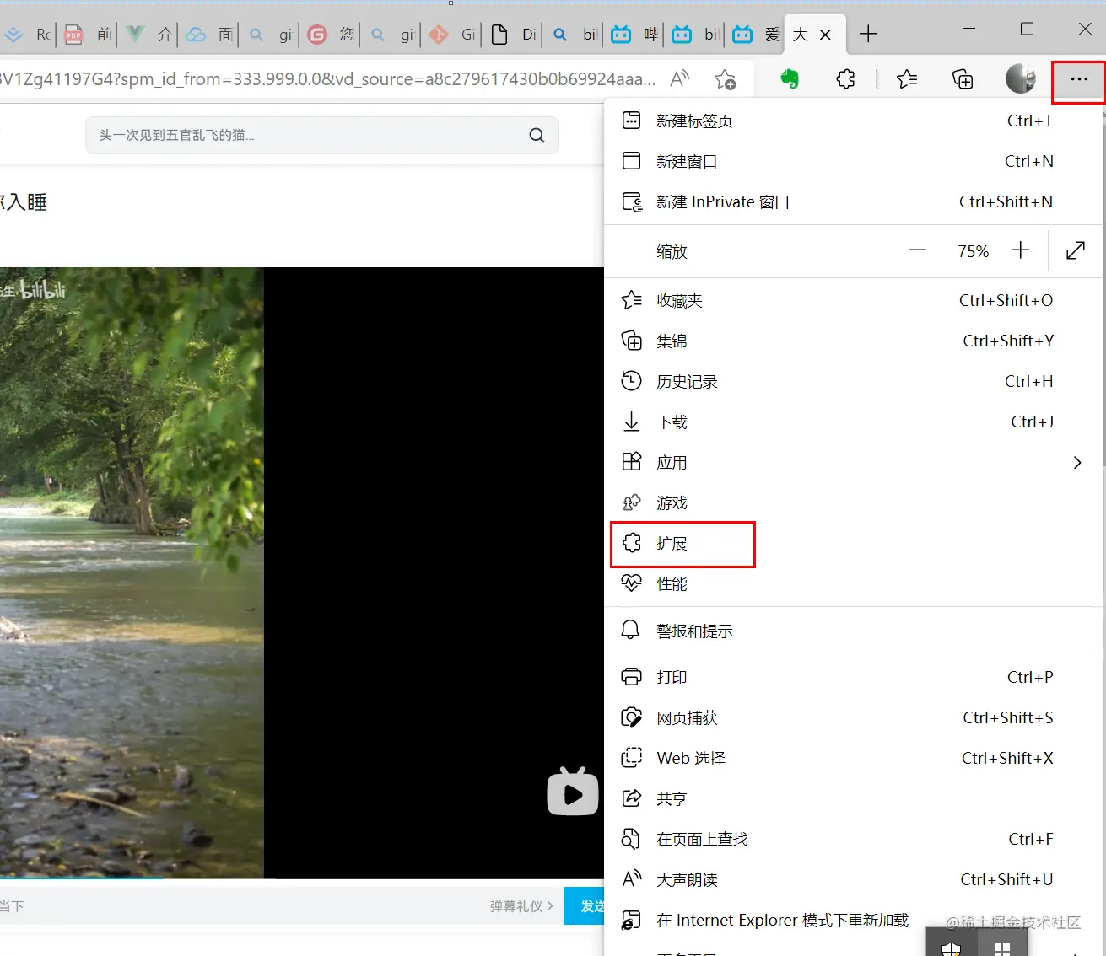Image resolution: width=1106 pixels, height=956 pixels.
Task: Select 新建标签页 from the menu
Action: point(854,121)
